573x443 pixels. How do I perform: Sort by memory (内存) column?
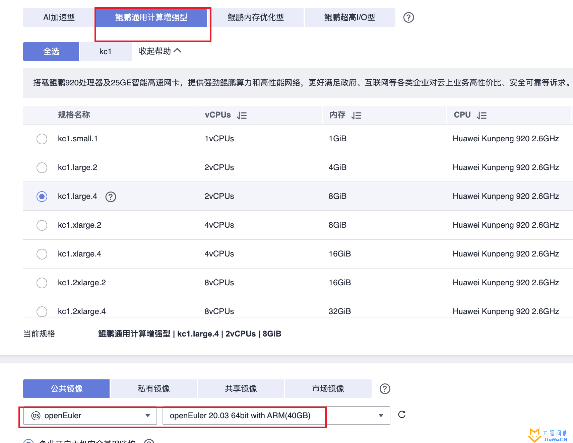click(x=356, y=116)
